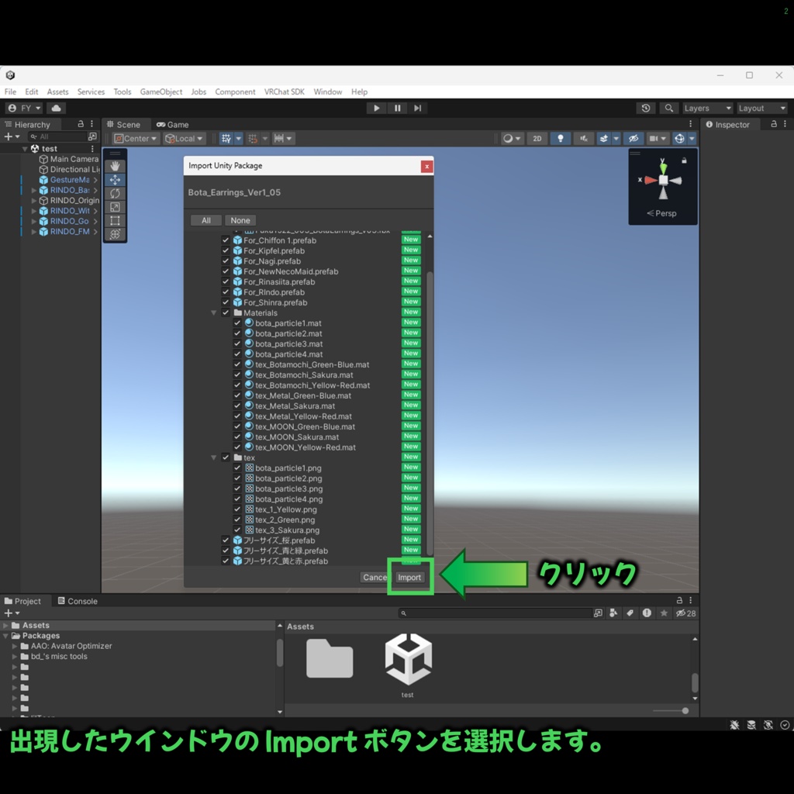Open the folder asset thumbnail

tap(330, 658)
